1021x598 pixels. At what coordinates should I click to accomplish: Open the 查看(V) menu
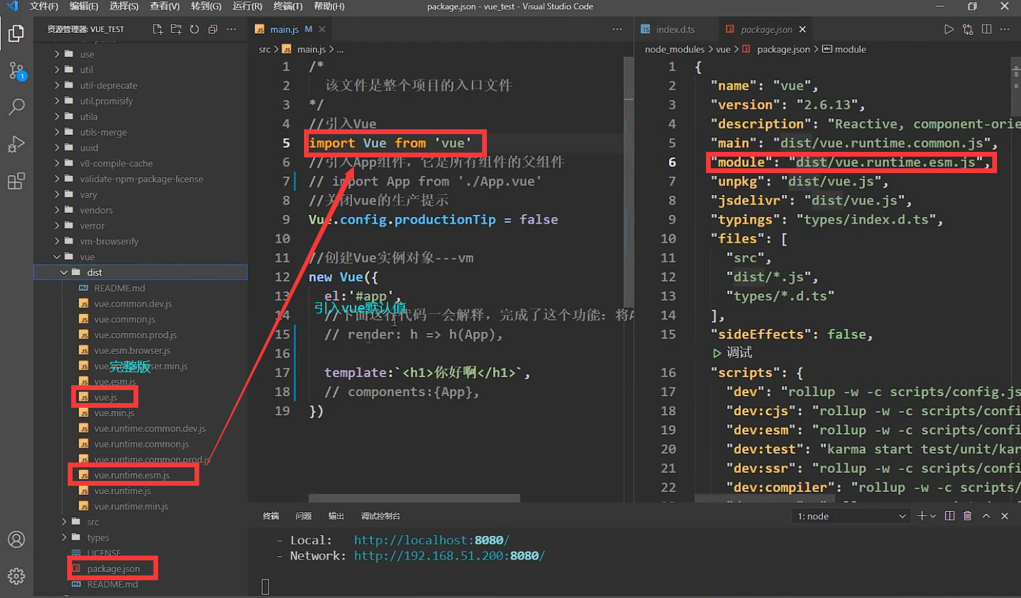coord(164,6)
